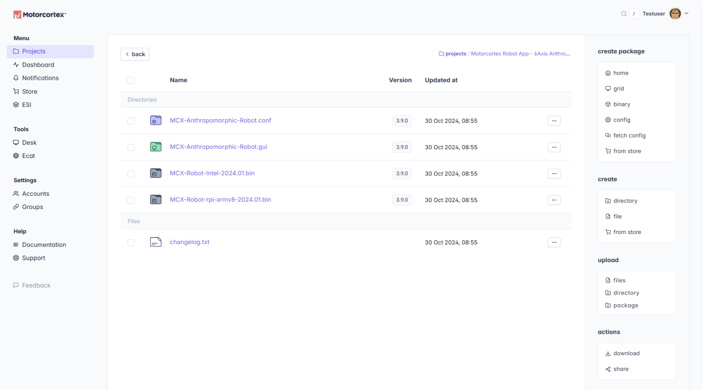The width and height of the screenshot is (703, 390).
Task: Expand the user account dropdown chevron
Action: click(687, 14)
